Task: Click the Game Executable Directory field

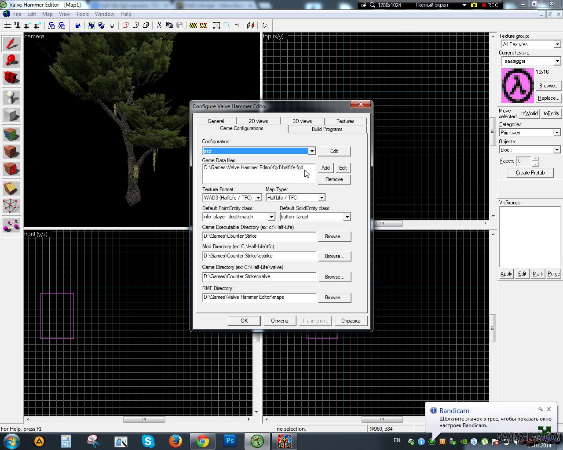Action: (259, 236)
